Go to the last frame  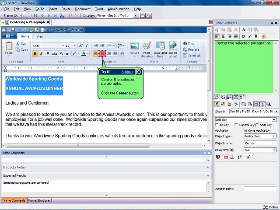tap(55, 16)
